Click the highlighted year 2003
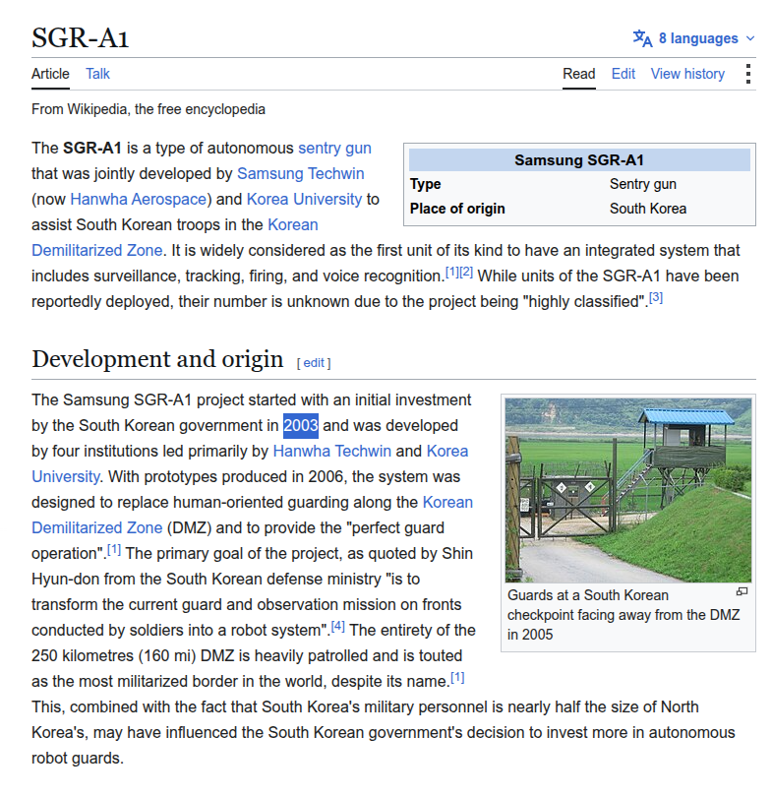 301,425
